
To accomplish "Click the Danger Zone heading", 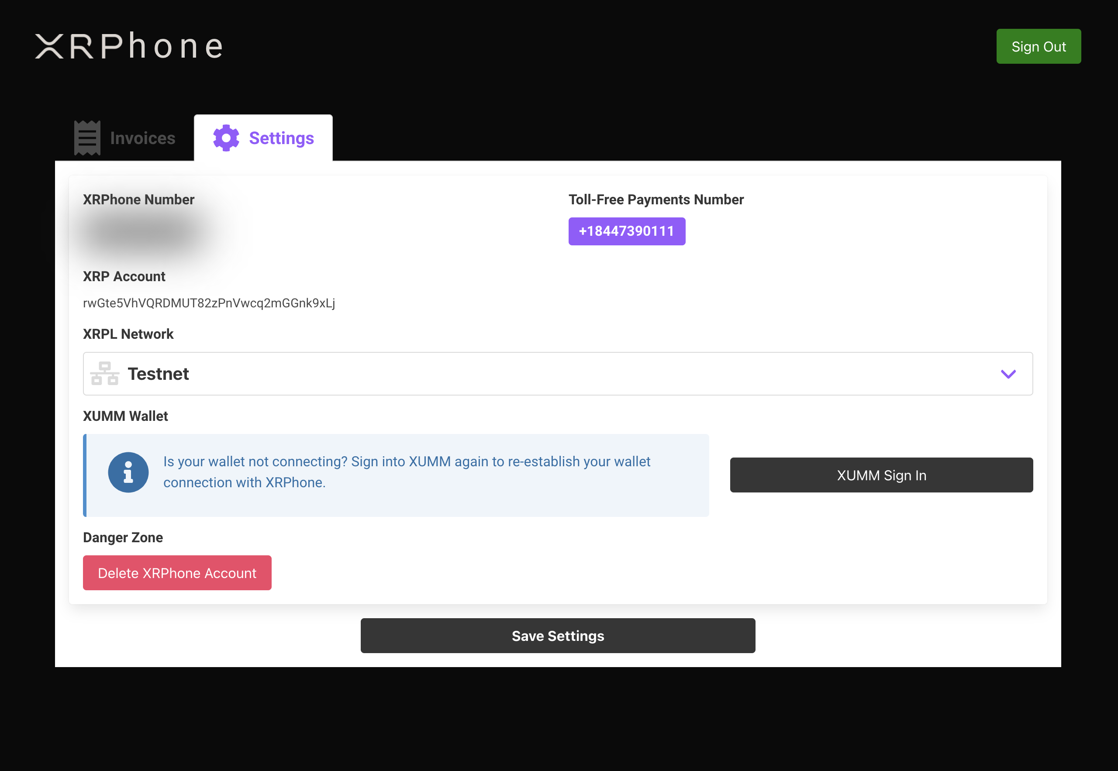I will coord(123,537).
